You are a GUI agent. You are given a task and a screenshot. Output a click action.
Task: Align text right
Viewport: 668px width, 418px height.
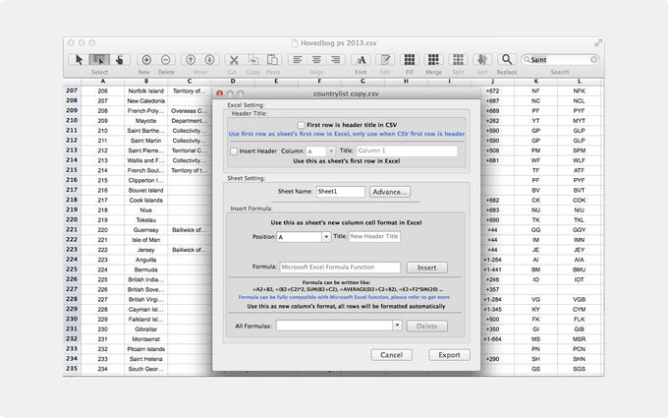(x=336, y=60)
